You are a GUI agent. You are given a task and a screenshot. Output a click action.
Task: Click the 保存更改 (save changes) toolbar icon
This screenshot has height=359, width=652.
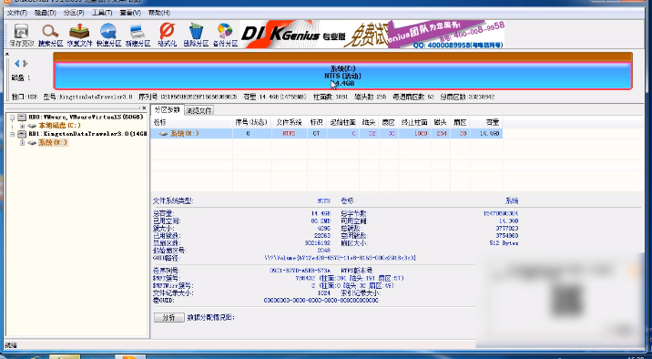click(22, 35)
